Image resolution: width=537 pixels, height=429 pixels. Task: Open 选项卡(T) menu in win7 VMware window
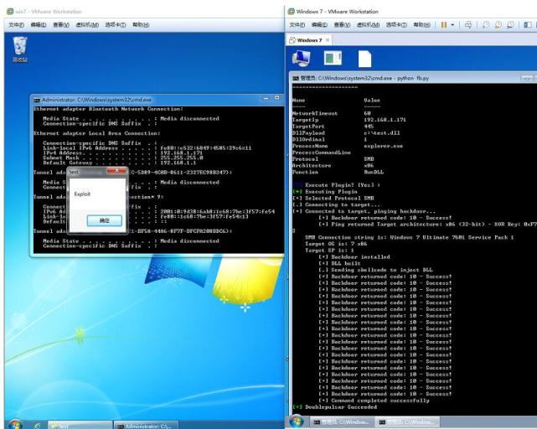(x=116, y=24)
